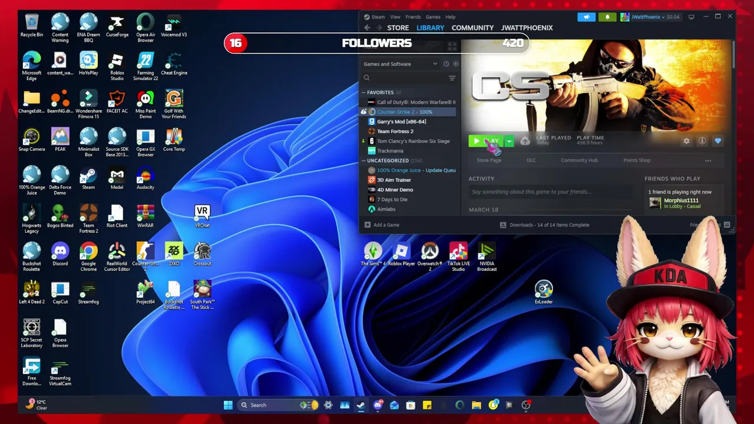Click the cloud sync status icon
The width and height of the screenshot is (754, 424).
[x=525, y=141]
